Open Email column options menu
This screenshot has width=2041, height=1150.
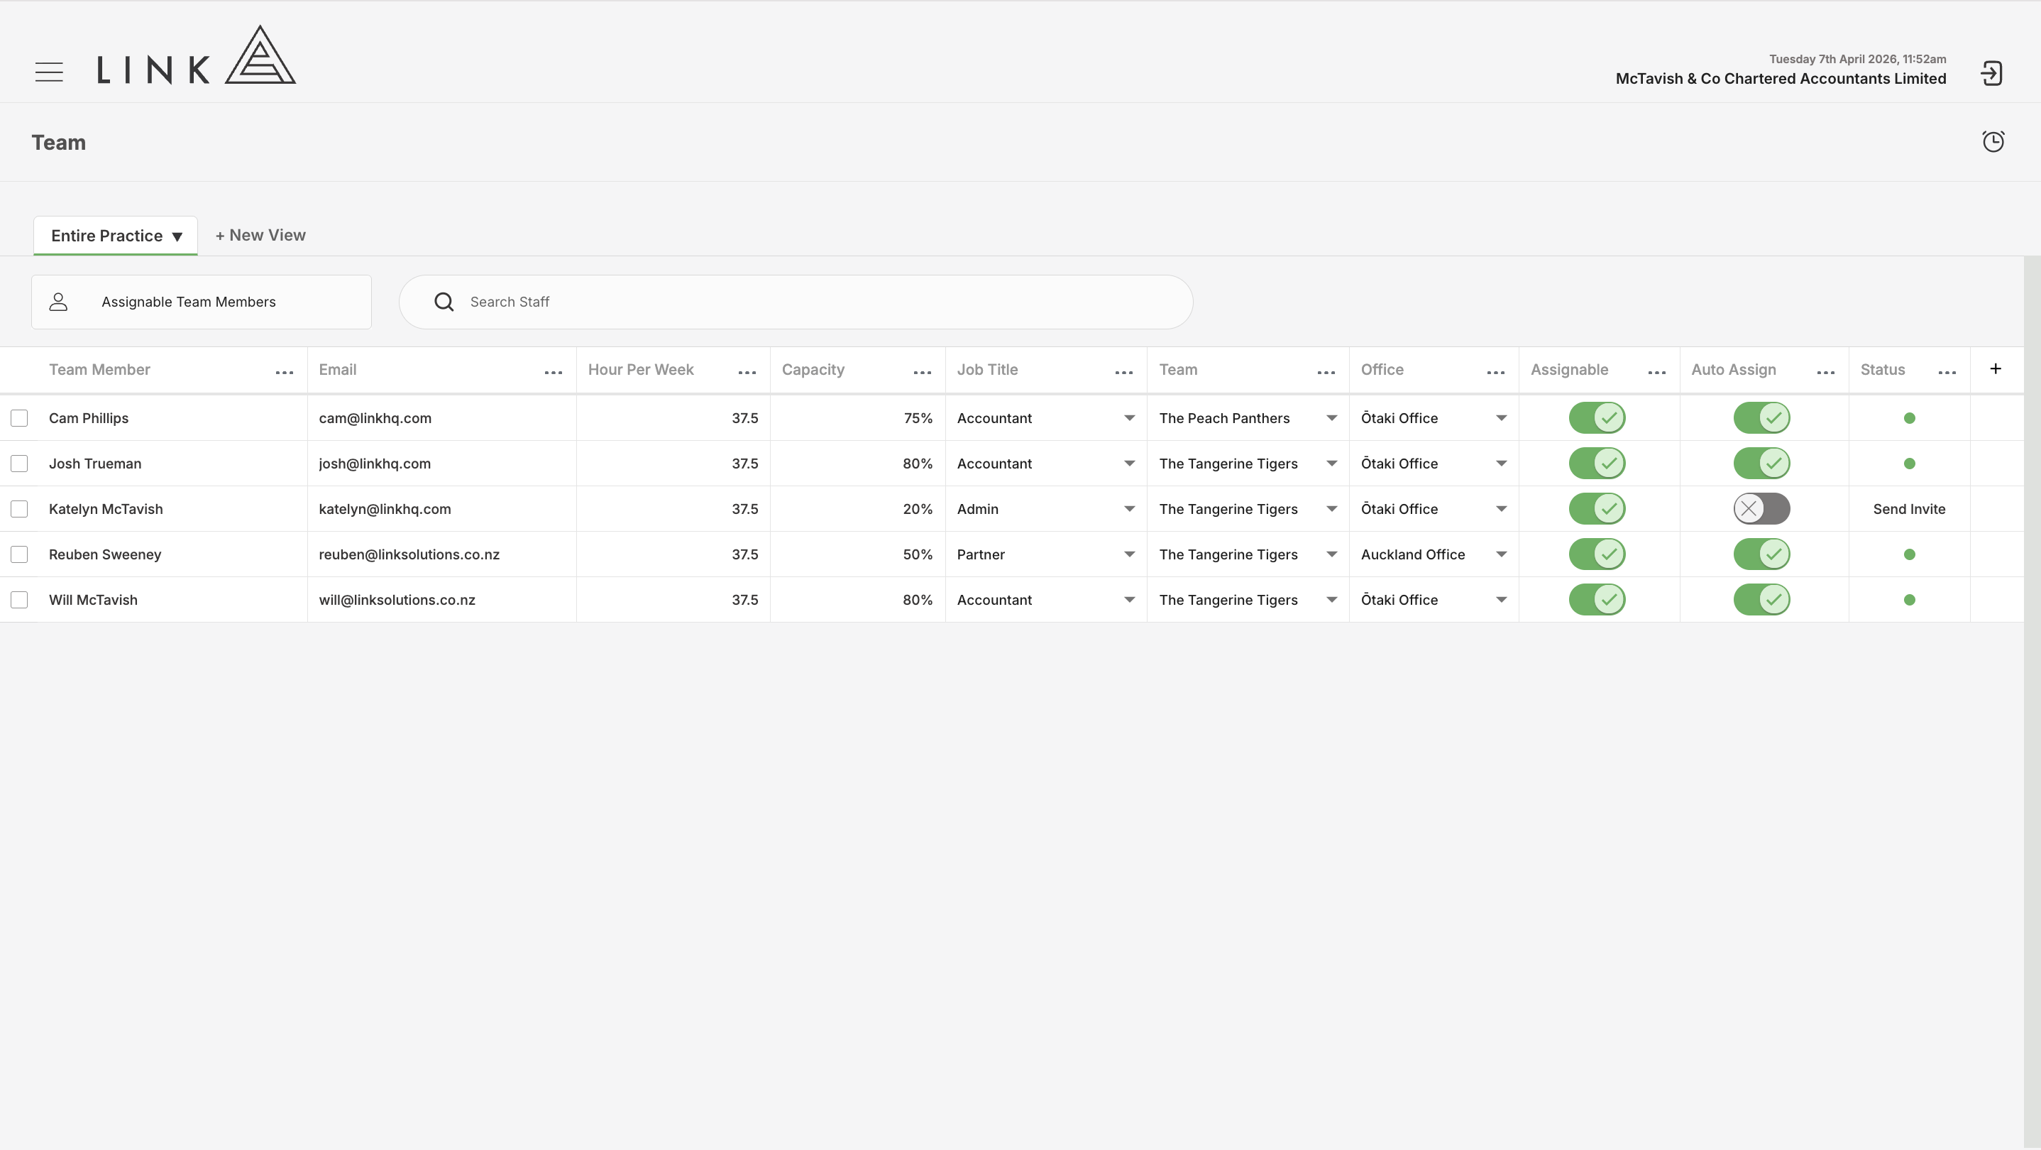[x=553, y=372]
